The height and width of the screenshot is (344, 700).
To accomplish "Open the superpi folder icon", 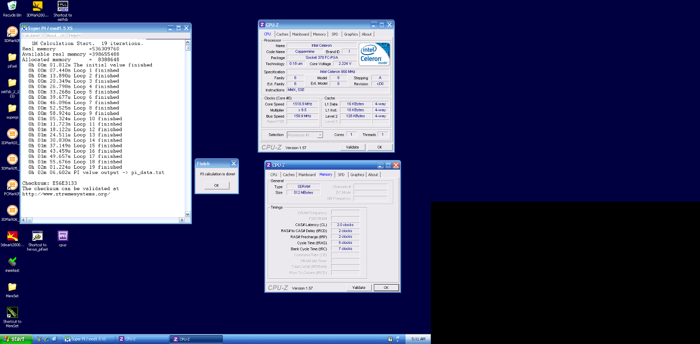I will pyautogui.click(x=12, y=111).
